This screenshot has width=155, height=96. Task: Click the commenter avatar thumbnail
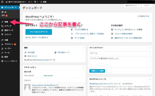27,87
